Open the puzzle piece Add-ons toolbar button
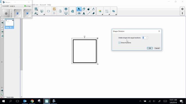Image resolution: width=186 pixels, height=104 pixels. tap(72, 11)
